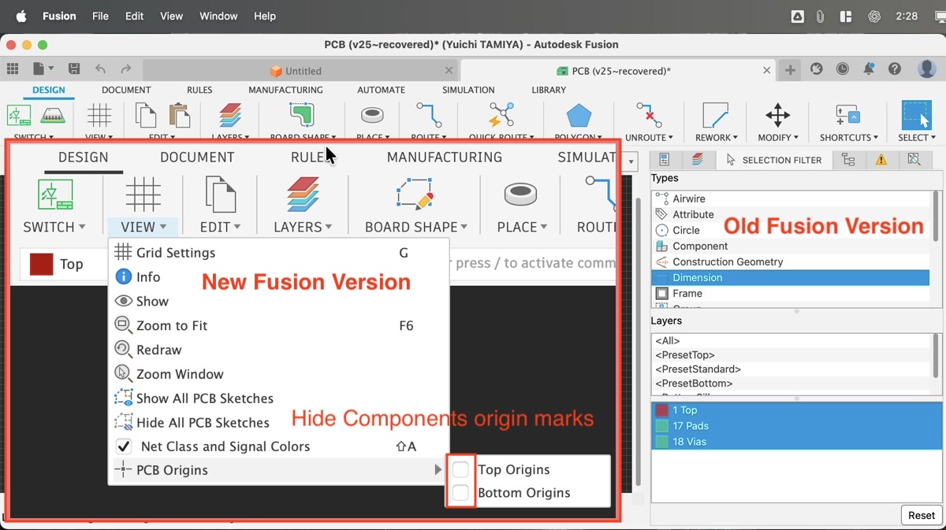The image size is (946, 530).
Task: Open the enlarged VIEW dropdown label
Action: click(143, 227)
